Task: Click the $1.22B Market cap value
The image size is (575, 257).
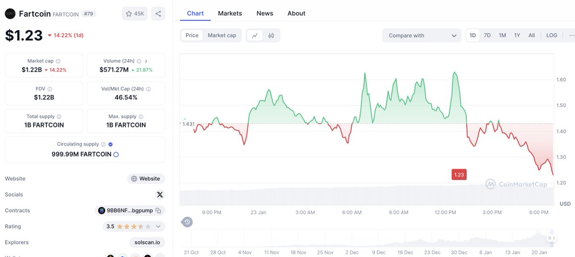Action: tap(32, 70)
